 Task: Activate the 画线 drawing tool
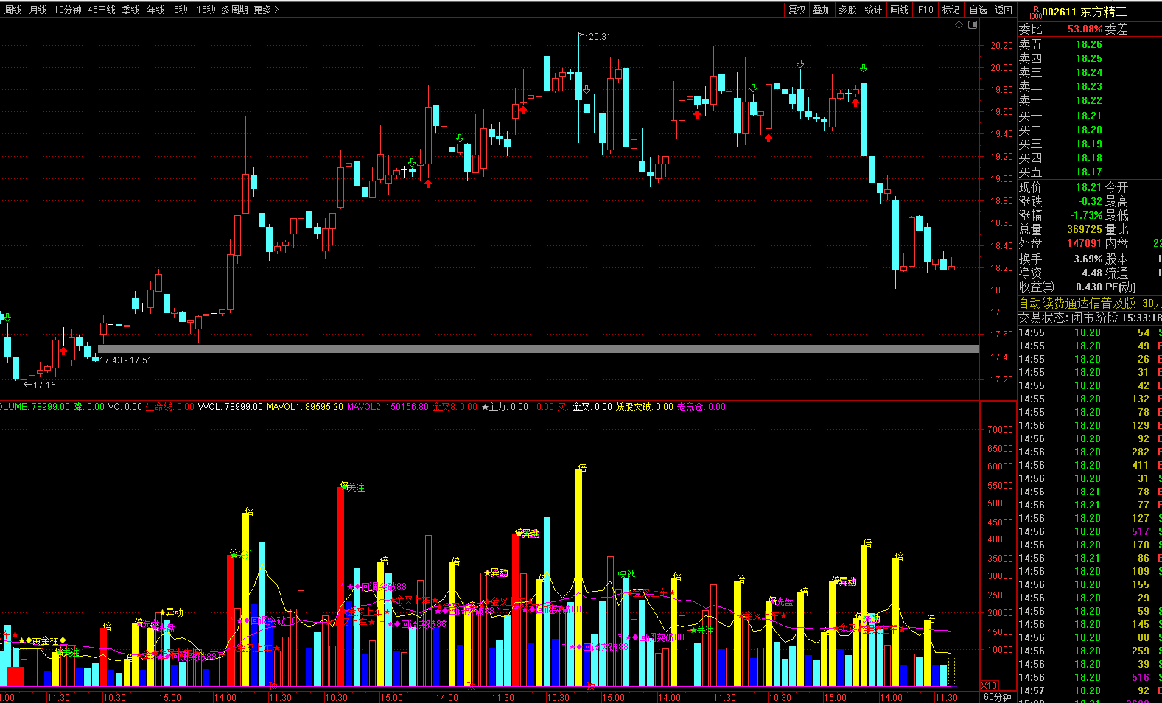coord(900,10)
